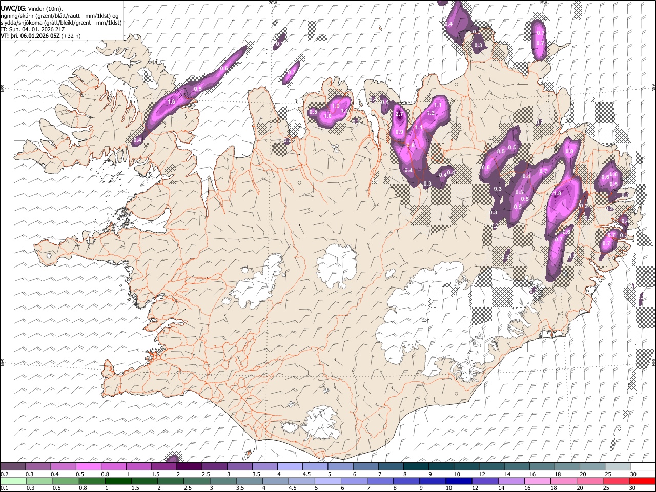Click the '2.5' label of the upper scale
This screenshot has height=492, width=656.
pos(206,474)
